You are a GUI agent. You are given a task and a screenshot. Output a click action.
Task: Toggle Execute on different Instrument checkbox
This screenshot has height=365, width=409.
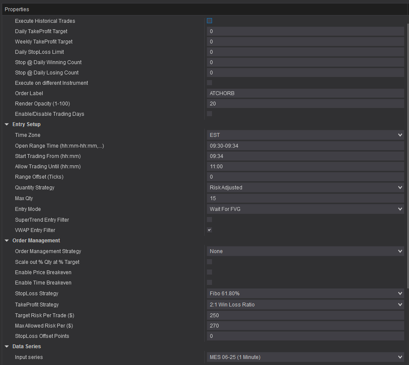(209, 83)
